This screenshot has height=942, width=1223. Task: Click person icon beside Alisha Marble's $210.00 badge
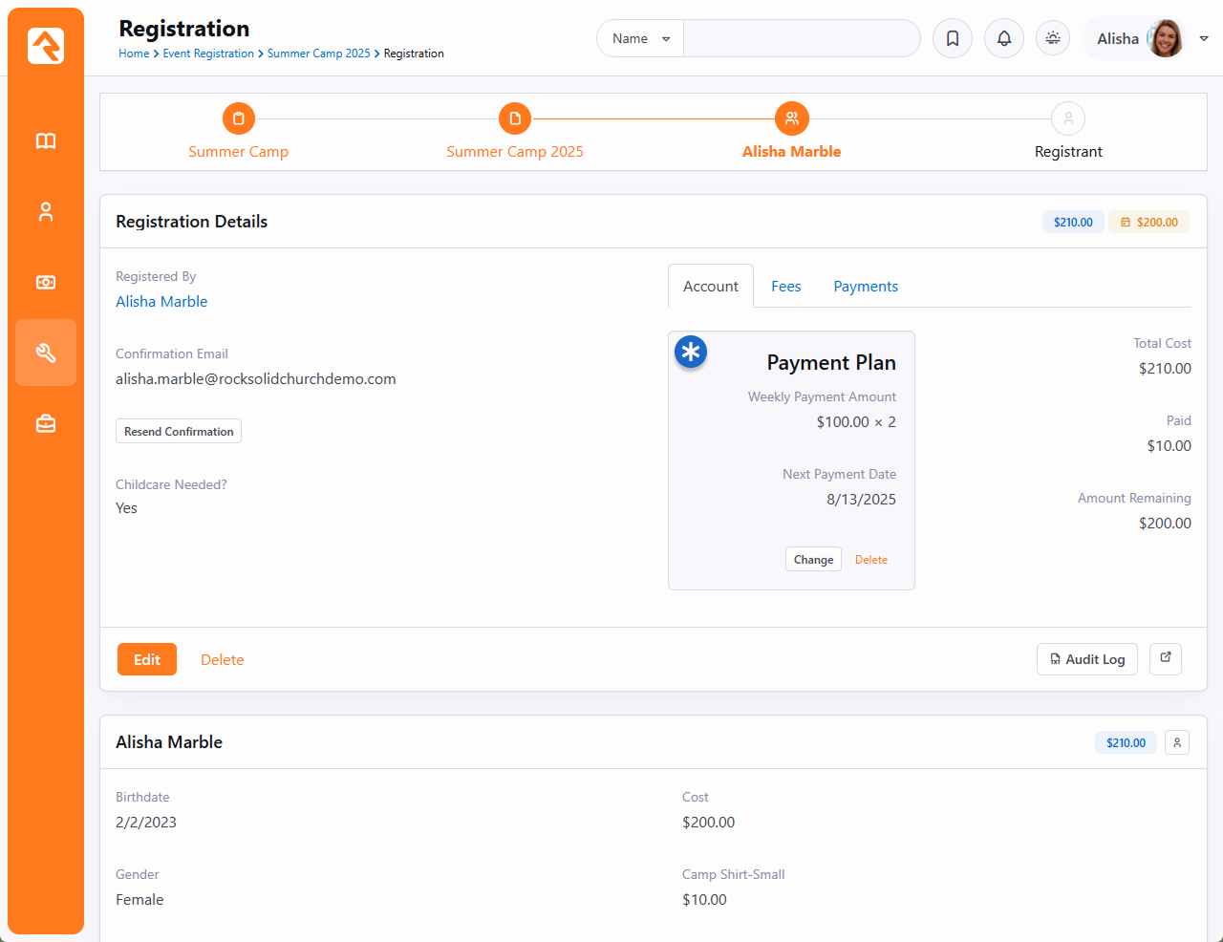tap(1176, 742)
